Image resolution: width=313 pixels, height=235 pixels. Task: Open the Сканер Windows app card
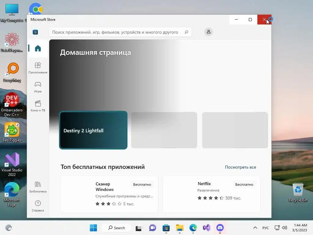coord(109,194)
